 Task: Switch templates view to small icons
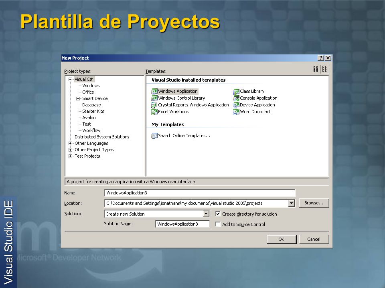325,69
